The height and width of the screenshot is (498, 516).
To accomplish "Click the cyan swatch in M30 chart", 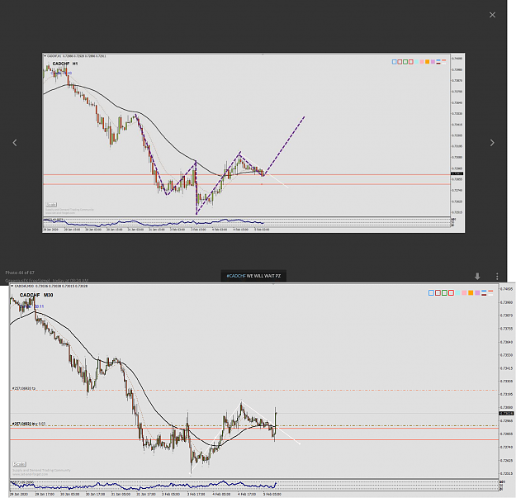I will (x=457, y=292).
